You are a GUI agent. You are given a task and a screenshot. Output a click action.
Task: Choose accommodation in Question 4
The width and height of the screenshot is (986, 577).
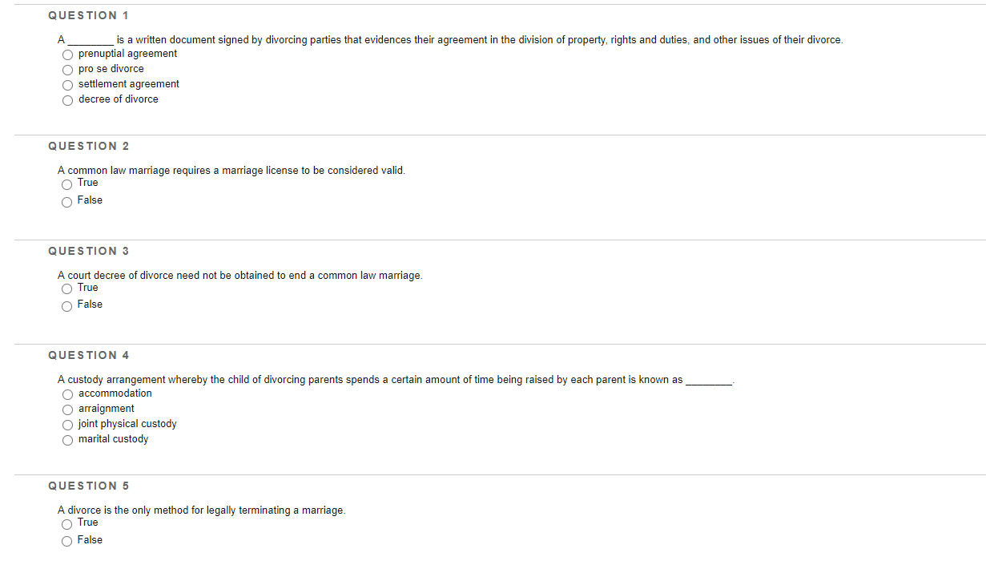67,394
